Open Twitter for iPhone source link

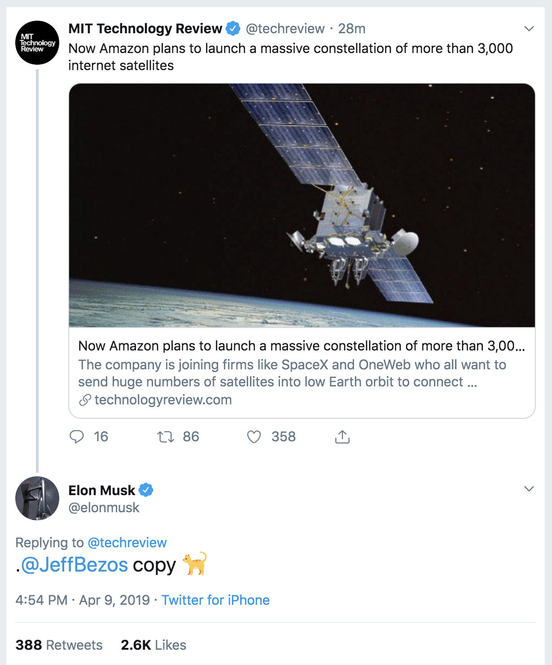point(215,600)
